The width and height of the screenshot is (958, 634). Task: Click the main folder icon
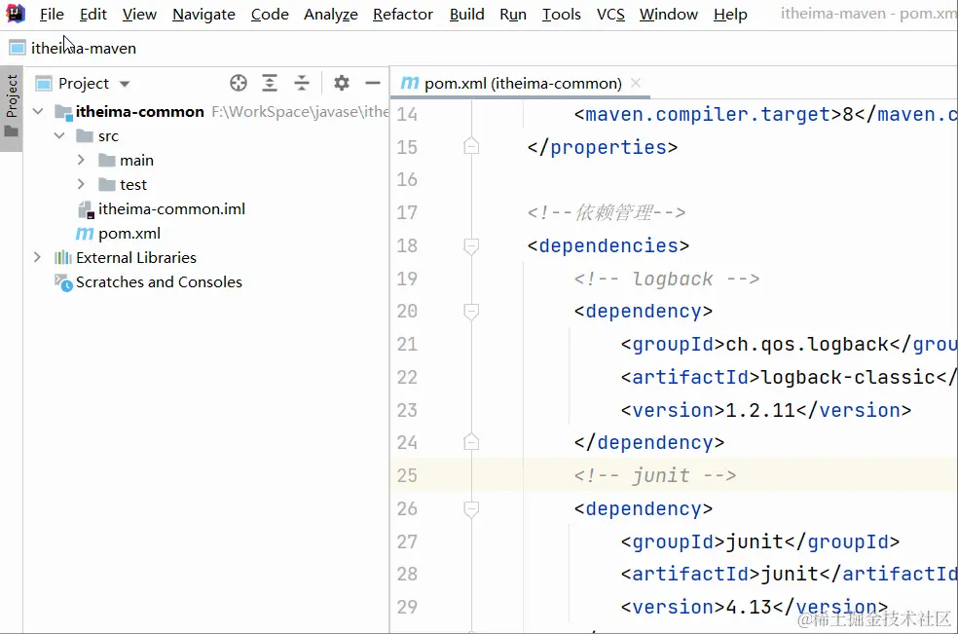click(107, 160)
